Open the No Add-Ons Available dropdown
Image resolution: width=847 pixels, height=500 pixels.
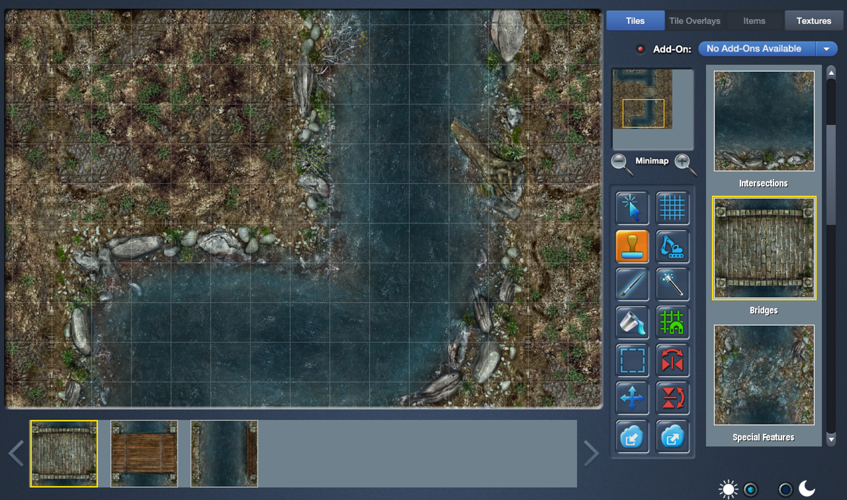[x=768, y=49]
